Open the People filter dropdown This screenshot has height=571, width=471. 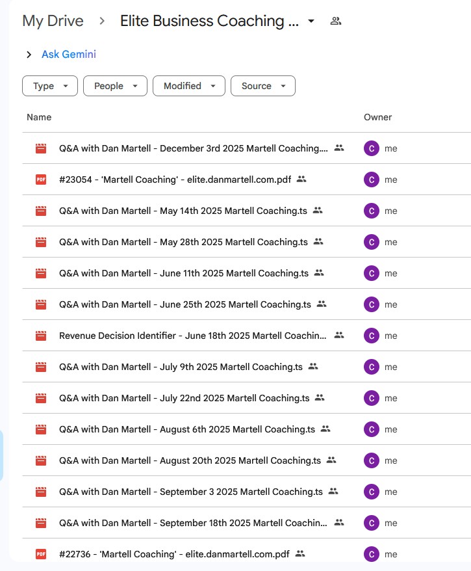tap(115, 86)
